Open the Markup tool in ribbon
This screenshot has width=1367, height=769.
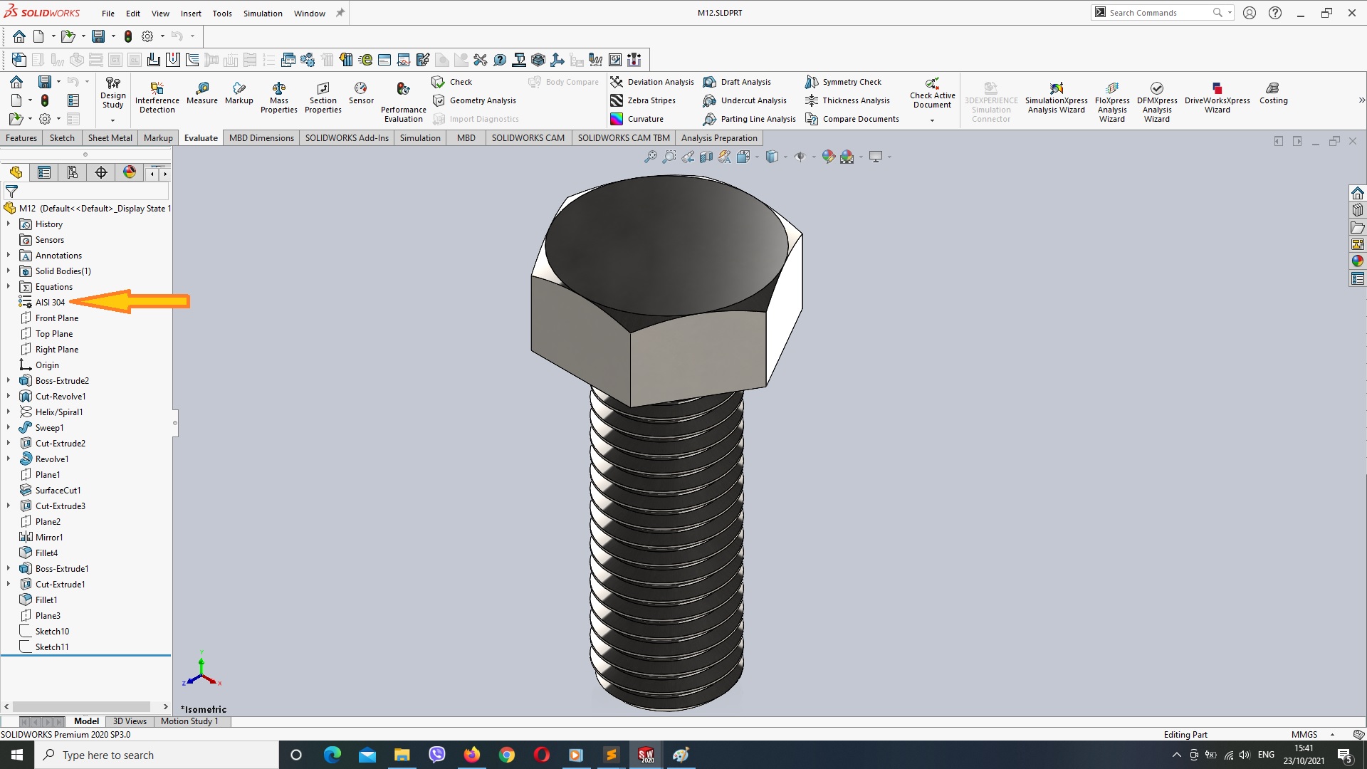[239, 93]
